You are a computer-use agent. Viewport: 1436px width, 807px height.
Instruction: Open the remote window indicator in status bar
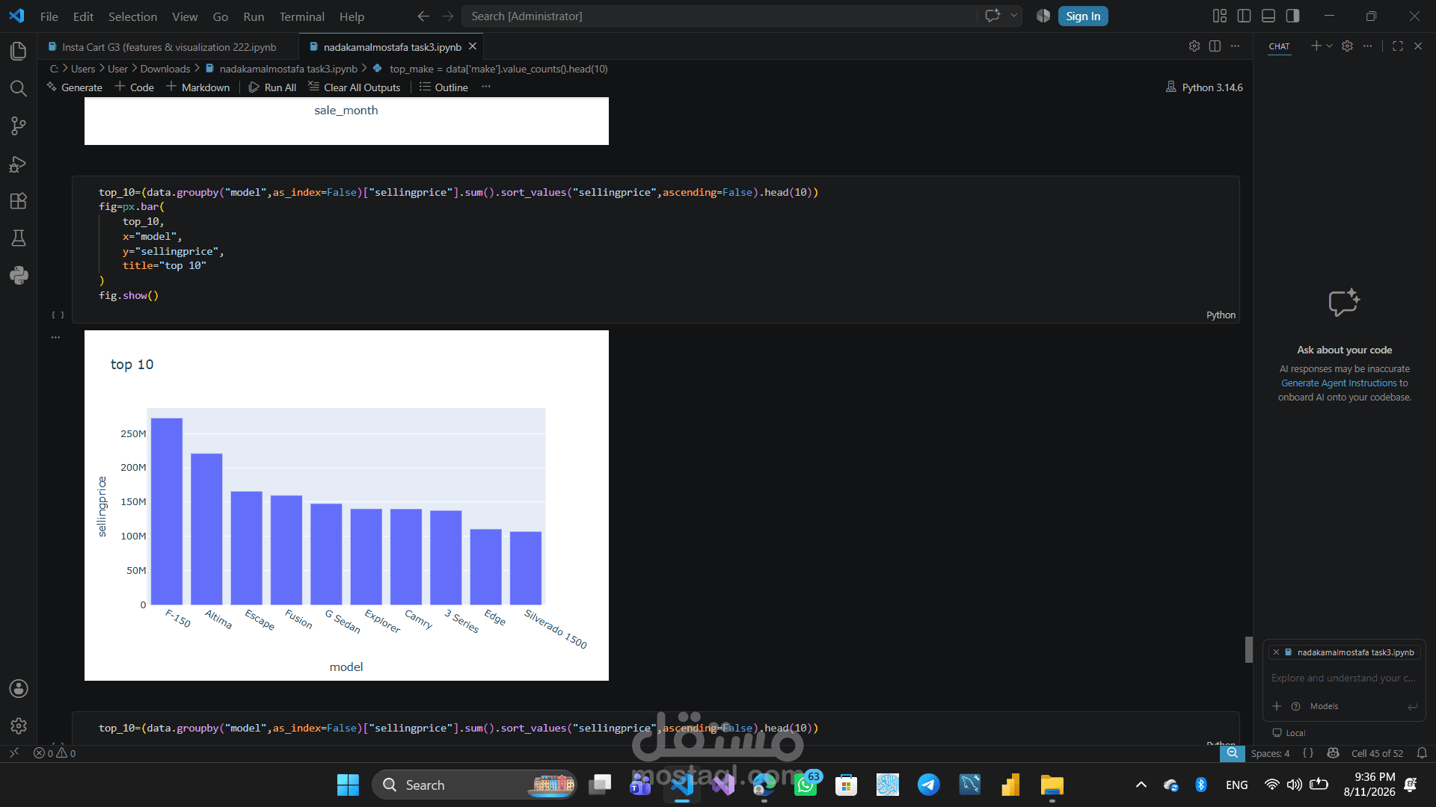pos(13,753)
